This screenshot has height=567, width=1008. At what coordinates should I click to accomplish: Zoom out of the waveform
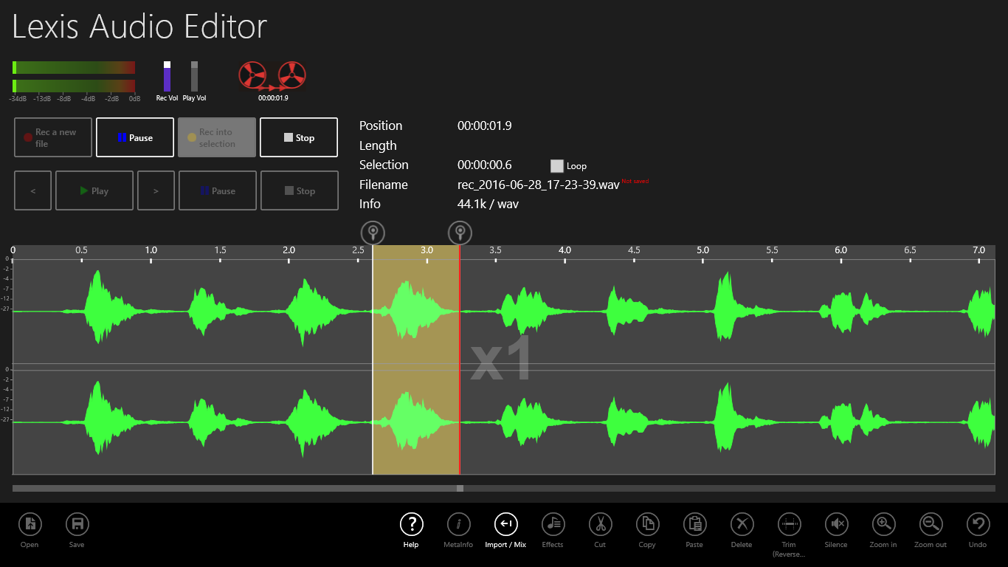pos(931,525)
